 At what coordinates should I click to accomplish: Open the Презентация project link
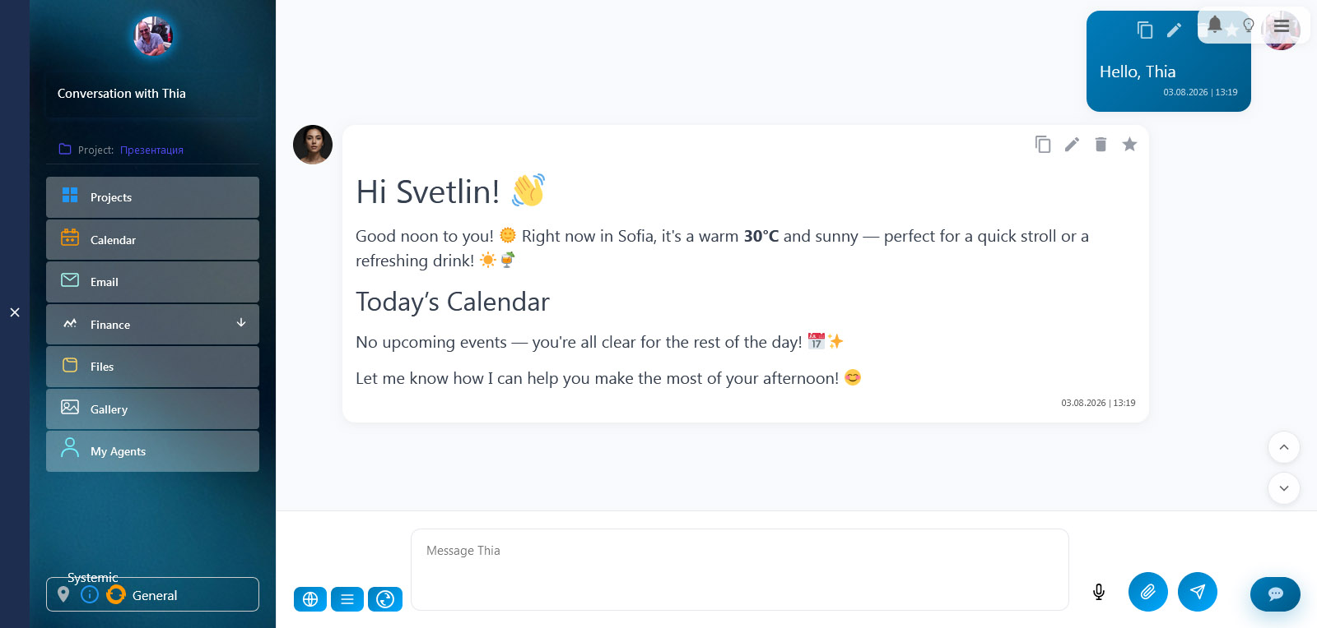tap(151, 150)
